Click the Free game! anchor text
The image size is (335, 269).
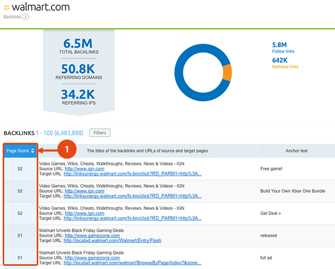(x=271, y=169)
